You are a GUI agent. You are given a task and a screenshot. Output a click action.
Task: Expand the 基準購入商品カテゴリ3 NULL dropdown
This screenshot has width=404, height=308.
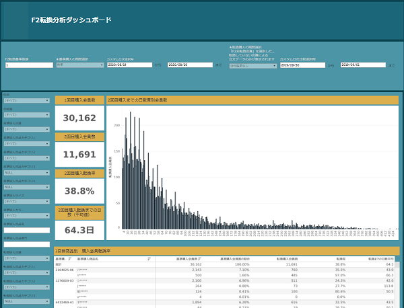(27, 173)
